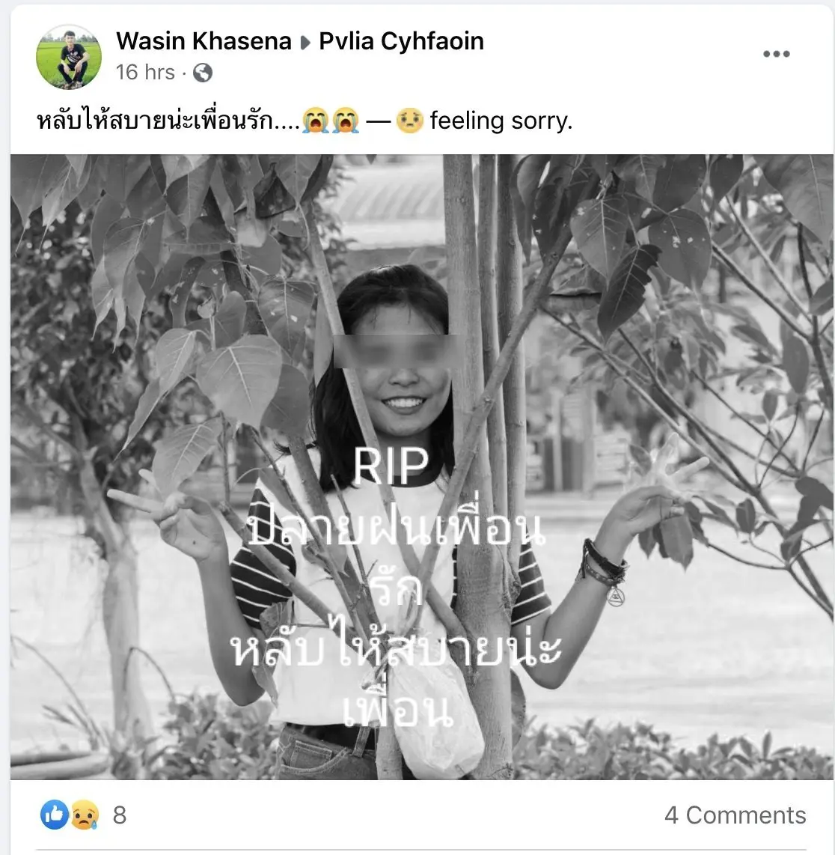The width and height of the screenshot is (835, 855).
Task: Click the Thai caption text of post
Action: (168, 121)
